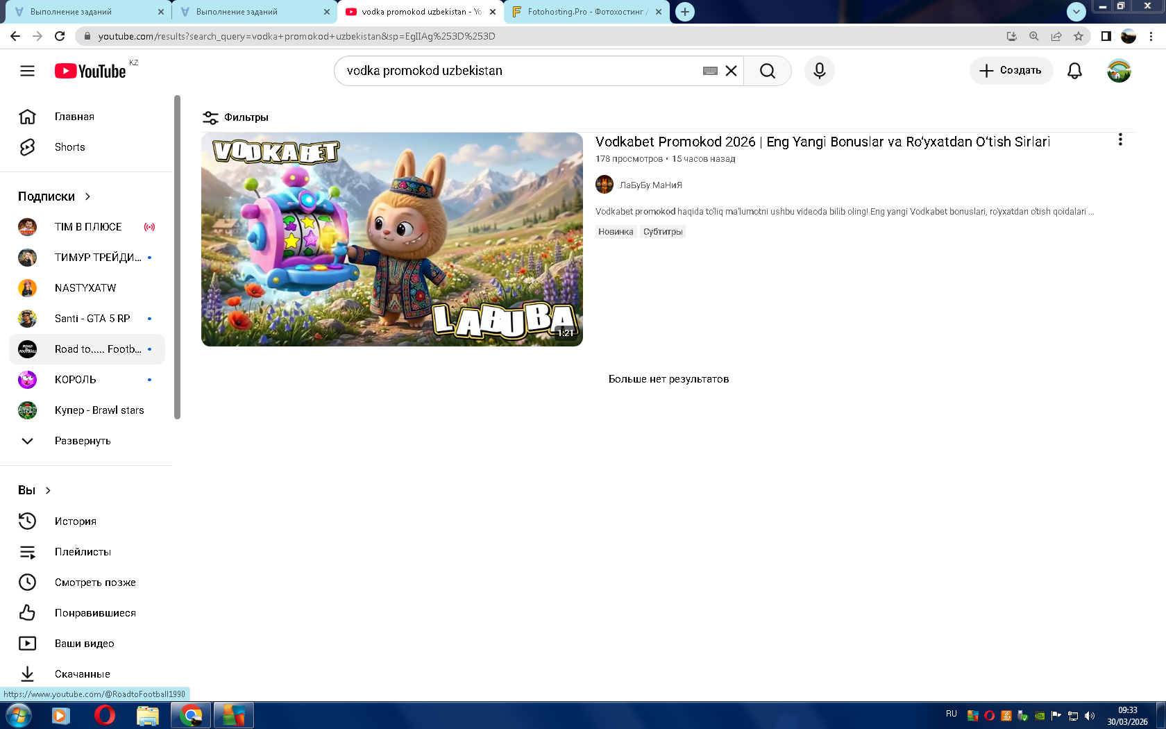
Task: Open YouTube notifications bell
Action: click(1074, 71)
